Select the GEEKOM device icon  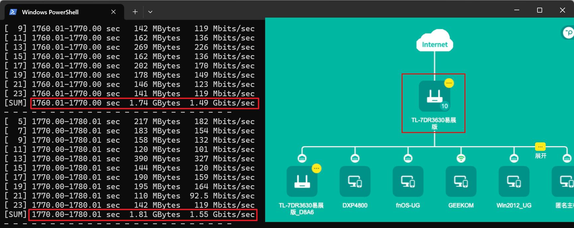[461, 182]
